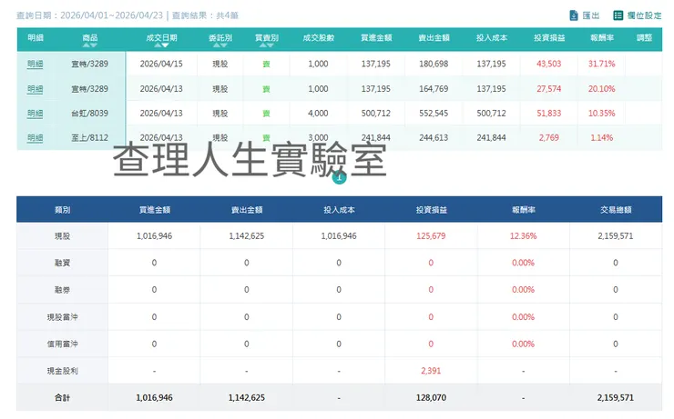
Task: Open 欄位設定 column settings icon
Action: click(x=618, y=15)
